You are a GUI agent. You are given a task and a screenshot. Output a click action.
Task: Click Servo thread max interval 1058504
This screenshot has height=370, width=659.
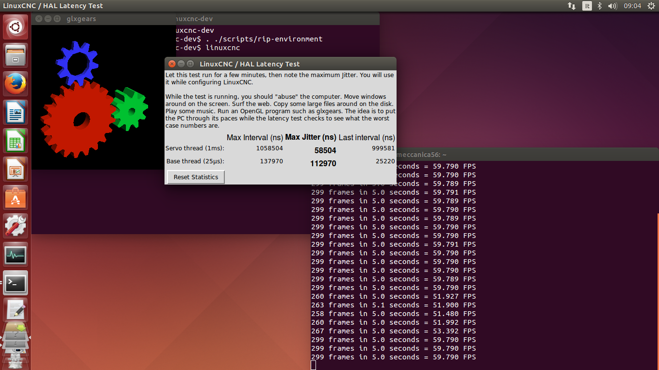(270, 148)
